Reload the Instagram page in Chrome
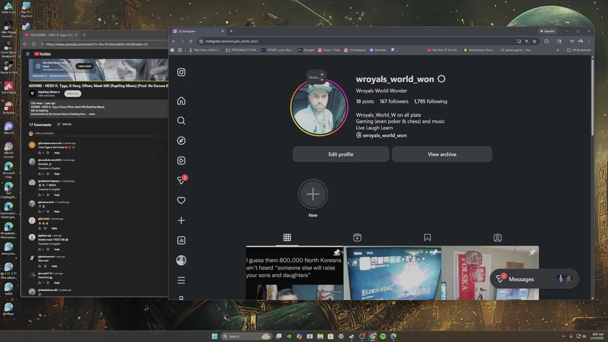The height and width of the screenshot is (342, 608). click(190, 41)
